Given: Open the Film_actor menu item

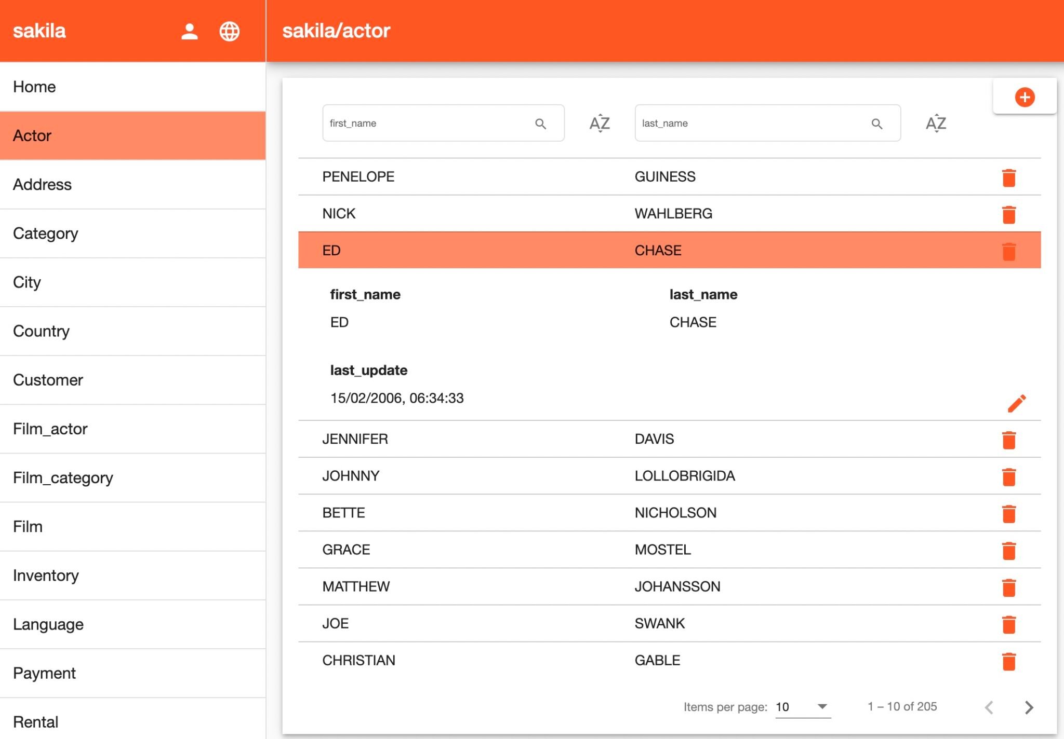Looking at the screenshot, I should (50, 429).
